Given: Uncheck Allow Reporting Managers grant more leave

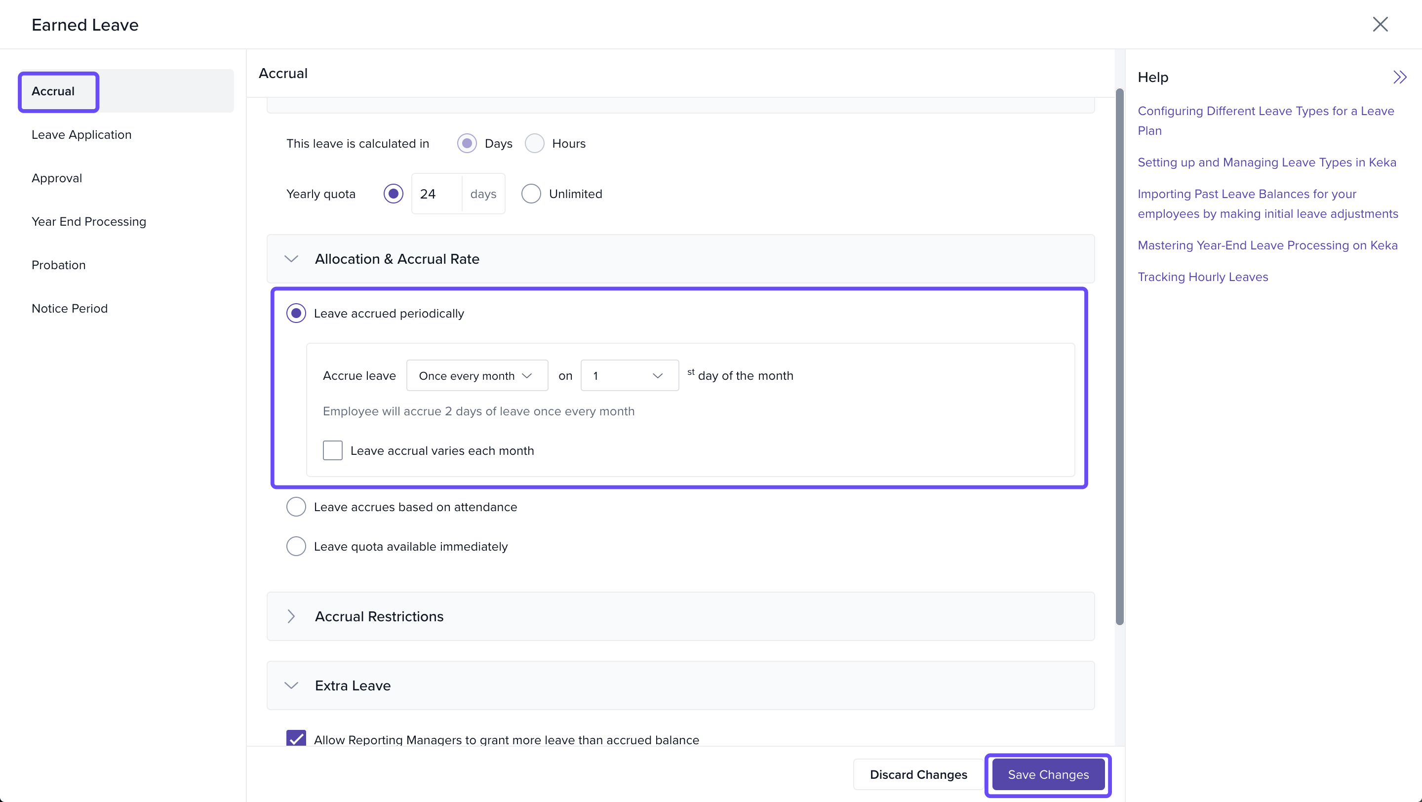Looking at the screenshot, I should (x=296, y=738).
